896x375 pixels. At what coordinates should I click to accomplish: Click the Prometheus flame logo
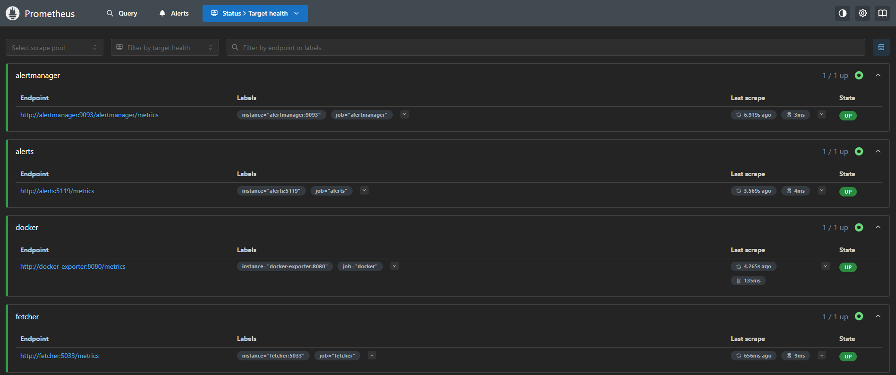pos(13,13)
